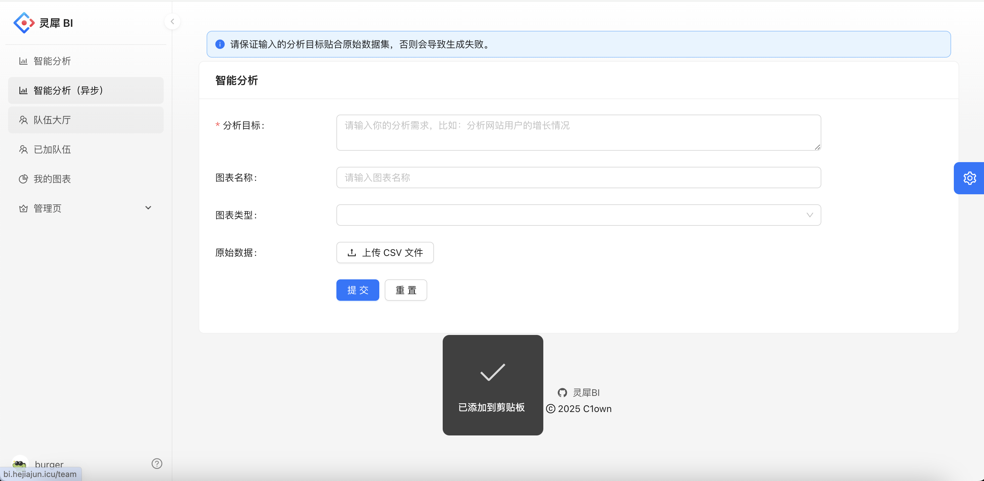
Task: Click the 管理页 crown icon
Action: coord(23,208)
